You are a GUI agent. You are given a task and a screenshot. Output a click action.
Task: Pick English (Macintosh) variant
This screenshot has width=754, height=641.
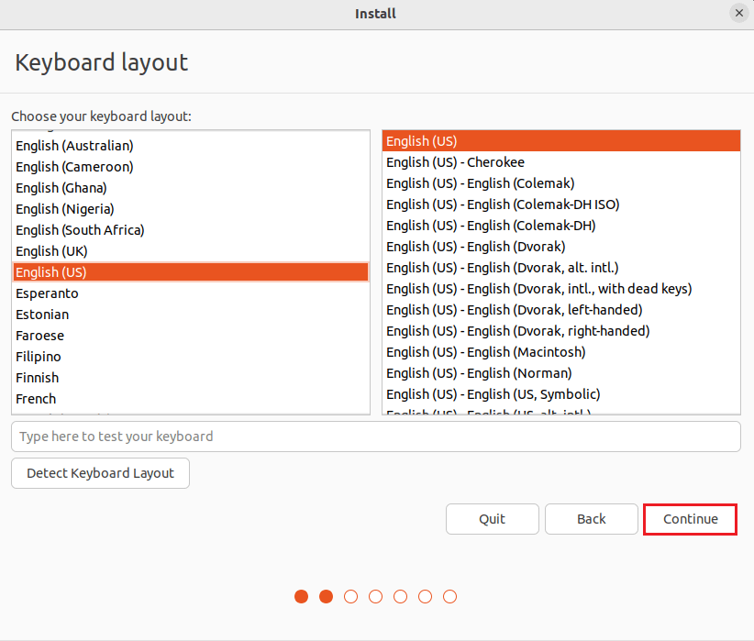[x=485, y=352]
